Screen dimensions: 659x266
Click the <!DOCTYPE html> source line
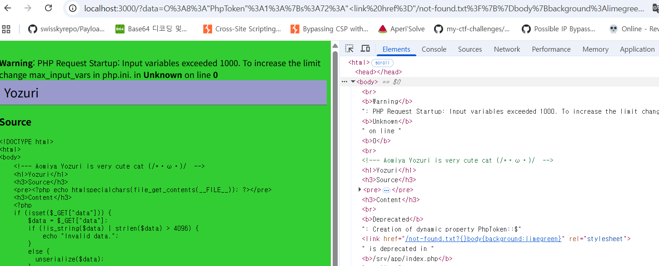(27, 142)
